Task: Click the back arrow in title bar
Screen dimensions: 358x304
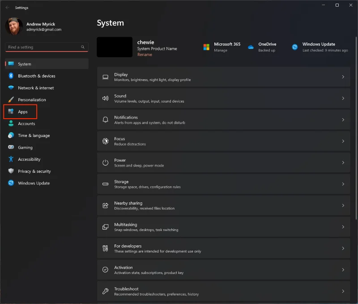Action: pyautogui.click(x=7, y=8)
